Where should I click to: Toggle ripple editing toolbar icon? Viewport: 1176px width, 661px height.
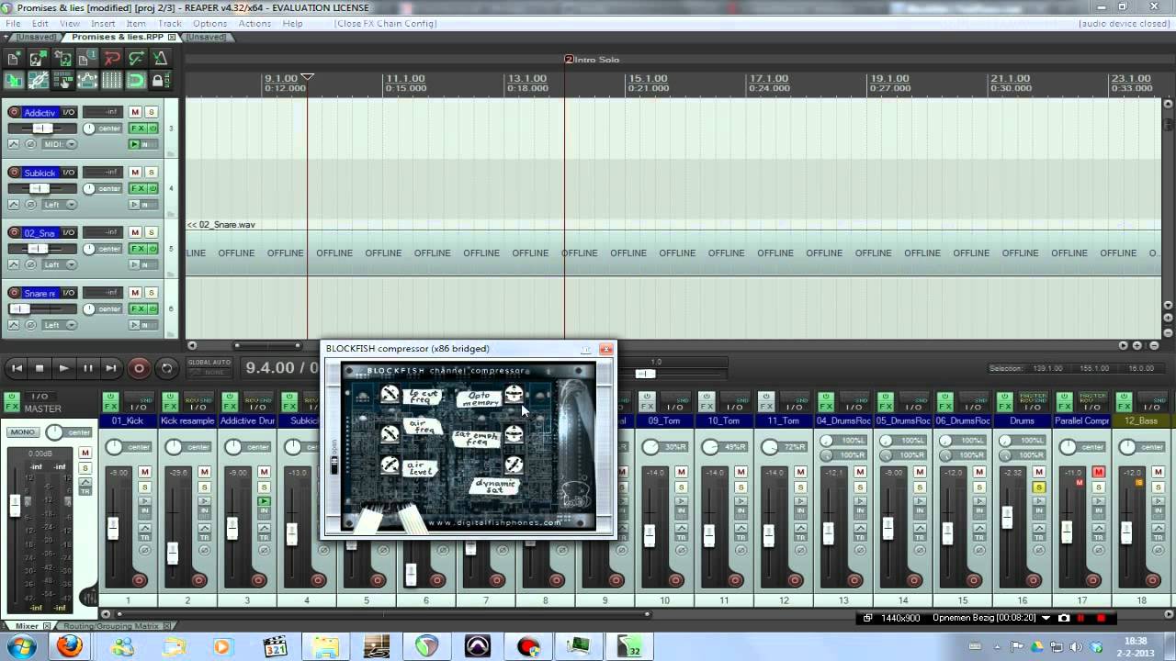pos(62,81)
